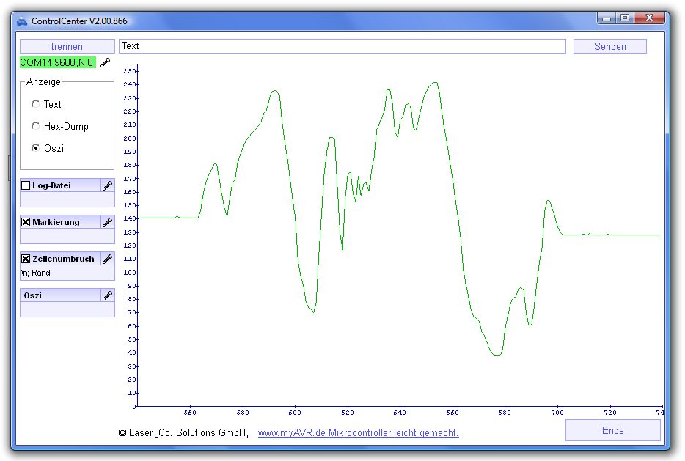Focus the Text input field
The width and height of the screenshot is (685, 461).
[342, 46]
